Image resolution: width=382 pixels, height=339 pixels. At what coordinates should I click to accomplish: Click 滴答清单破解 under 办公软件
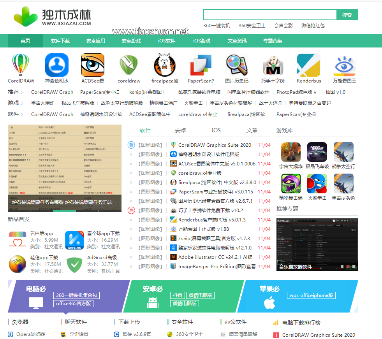tap(243, 334)
